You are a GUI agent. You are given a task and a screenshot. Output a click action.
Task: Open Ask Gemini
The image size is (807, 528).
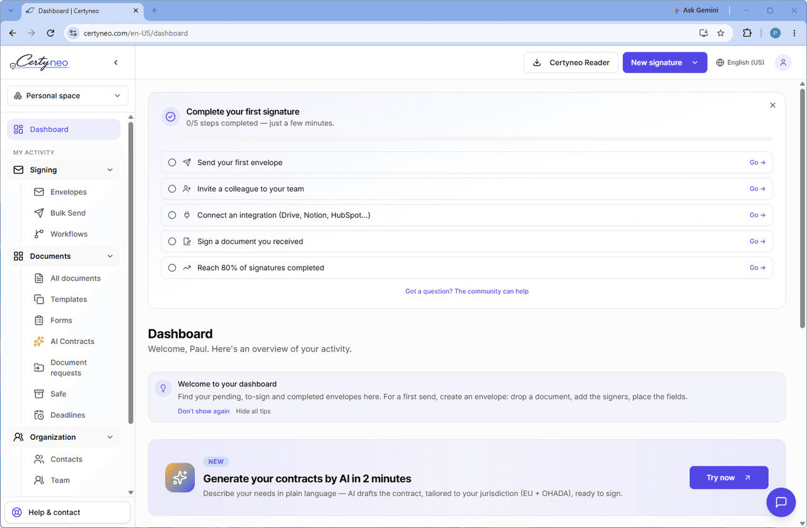(695, 11)
